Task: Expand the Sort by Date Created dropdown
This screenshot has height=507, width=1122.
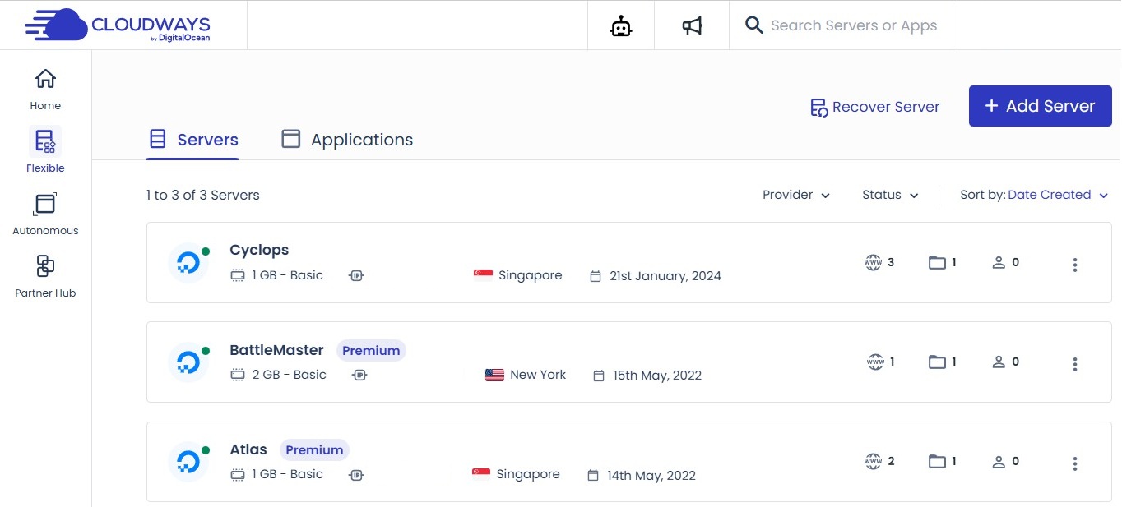Action: [x=1057, y=195]
